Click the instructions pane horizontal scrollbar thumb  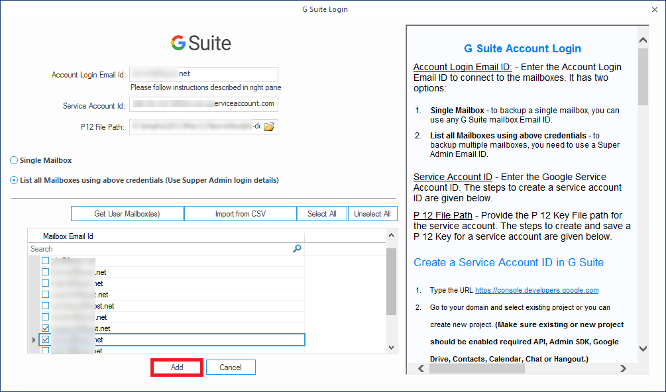tap(477, 368)
